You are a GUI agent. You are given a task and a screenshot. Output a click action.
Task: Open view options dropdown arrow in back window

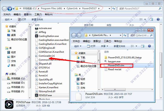point(145,19)
